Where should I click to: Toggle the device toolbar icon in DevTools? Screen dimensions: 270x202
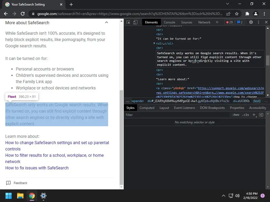135,22
